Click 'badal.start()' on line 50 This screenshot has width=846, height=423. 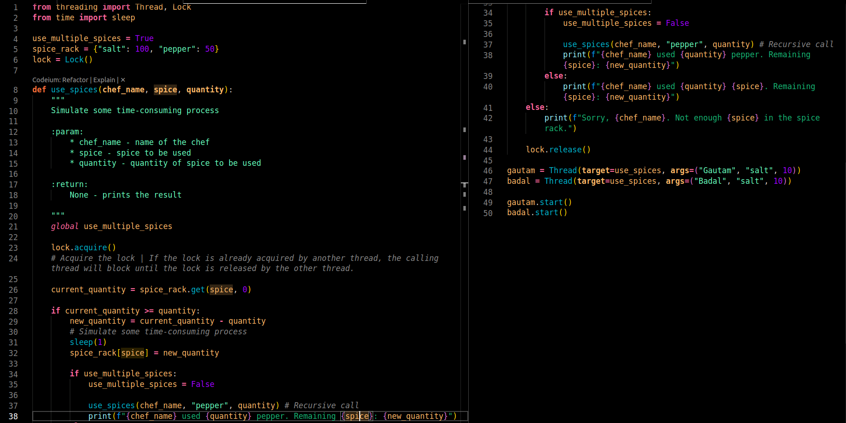[537, 212]
